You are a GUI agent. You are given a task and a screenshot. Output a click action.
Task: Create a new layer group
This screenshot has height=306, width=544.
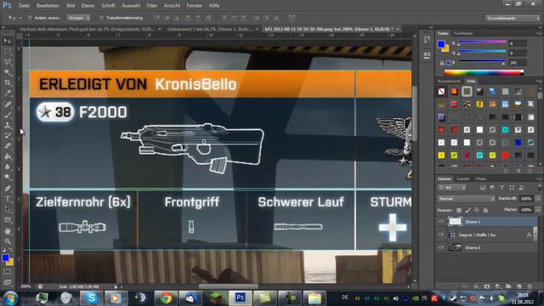(508, 286)
